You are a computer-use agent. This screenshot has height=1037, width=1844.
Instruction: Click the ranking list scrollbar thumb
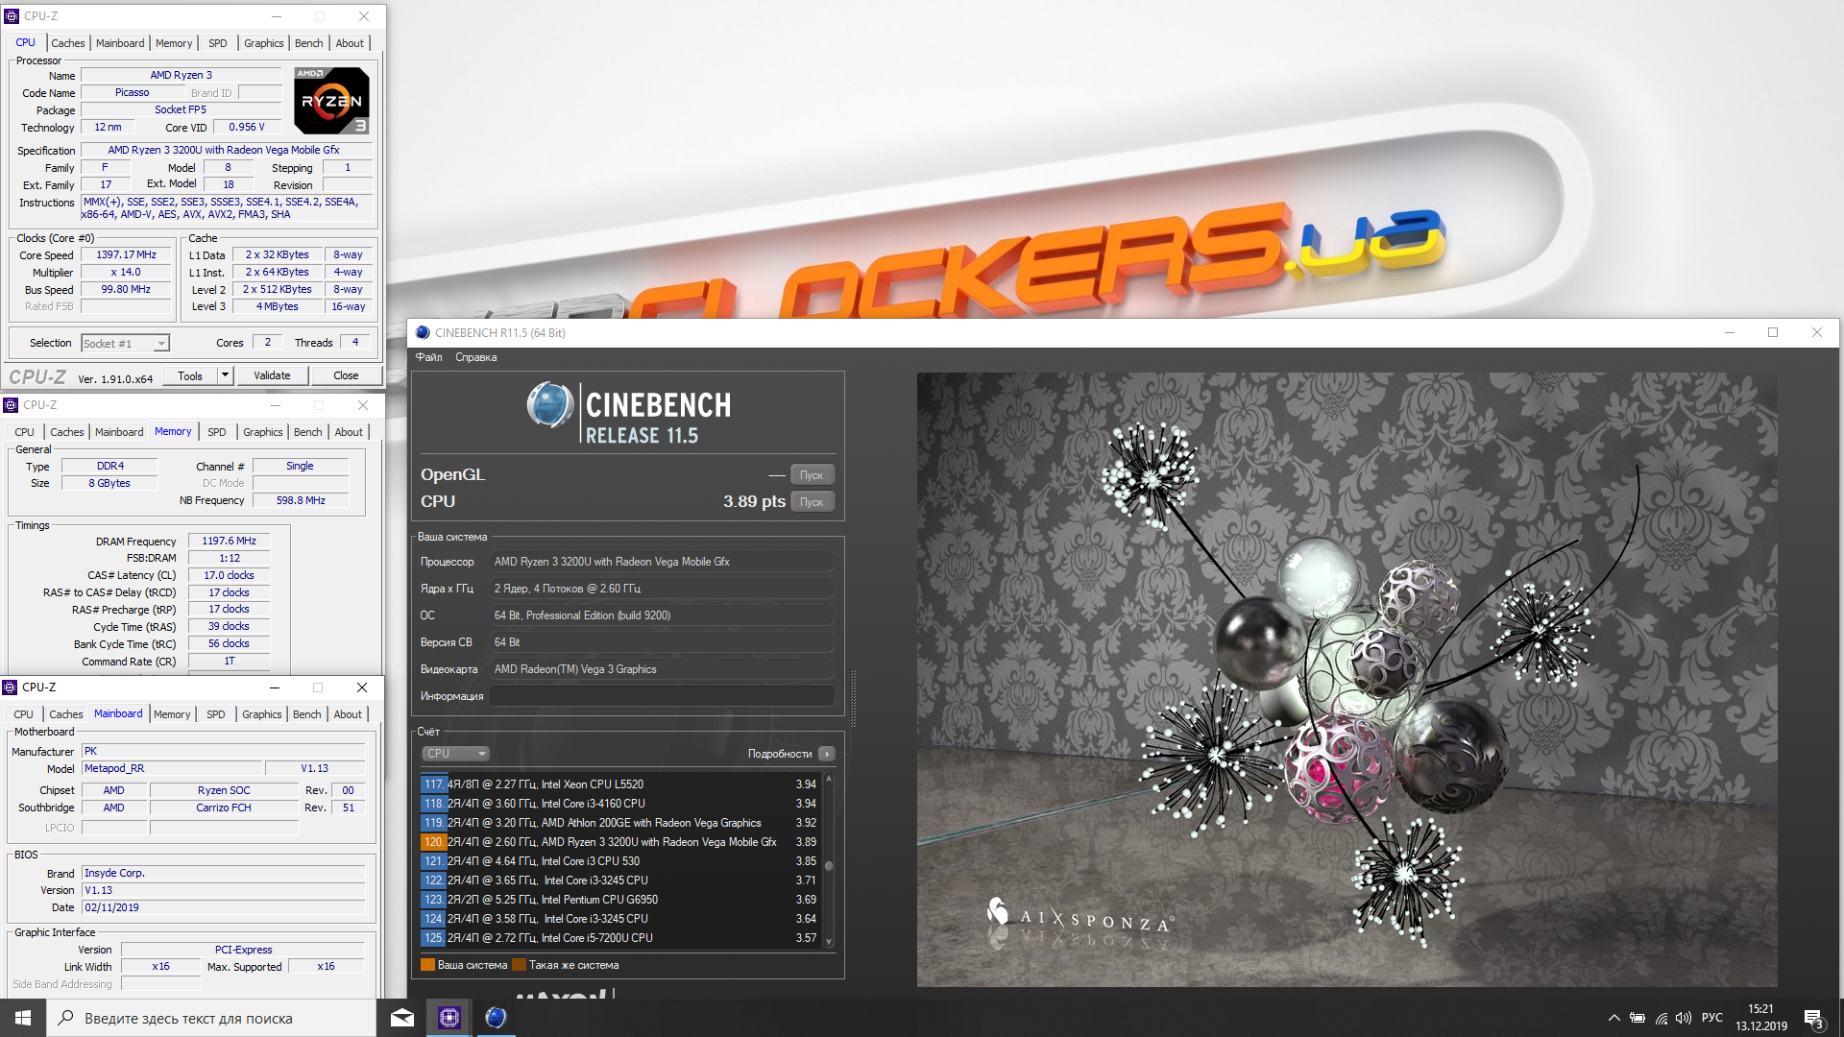[829, 865]
